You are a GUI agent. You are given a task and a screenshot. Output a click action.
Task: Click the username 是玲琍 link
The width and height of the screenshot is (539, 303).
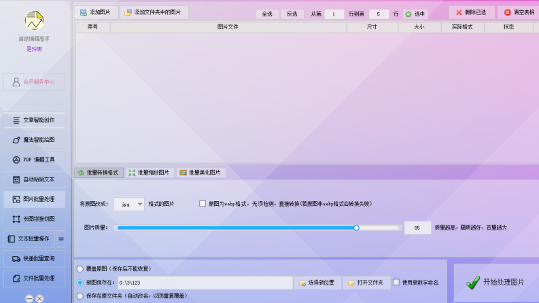click(x=34, y=49)
